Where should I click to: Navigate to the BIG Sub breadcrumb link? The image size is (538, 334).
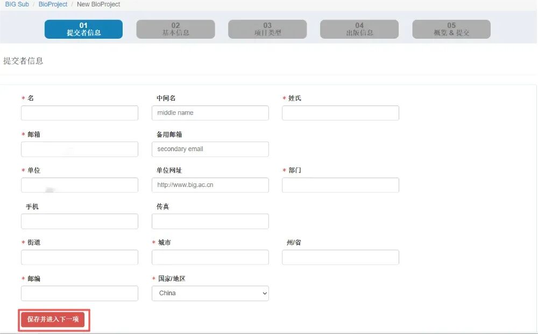click(x=16, y=4)
